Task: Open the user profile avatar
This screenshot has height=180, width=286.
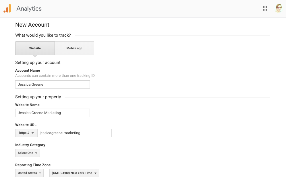Action: (279, 8)
